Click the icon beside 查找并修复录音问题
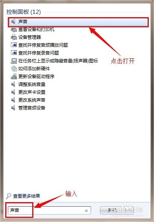Image resolution: width=154 pixels, height=222 pixels. point(14,53)
